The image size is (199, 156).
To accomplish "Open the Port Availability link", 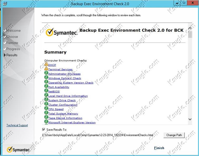I will coord(59,87).
